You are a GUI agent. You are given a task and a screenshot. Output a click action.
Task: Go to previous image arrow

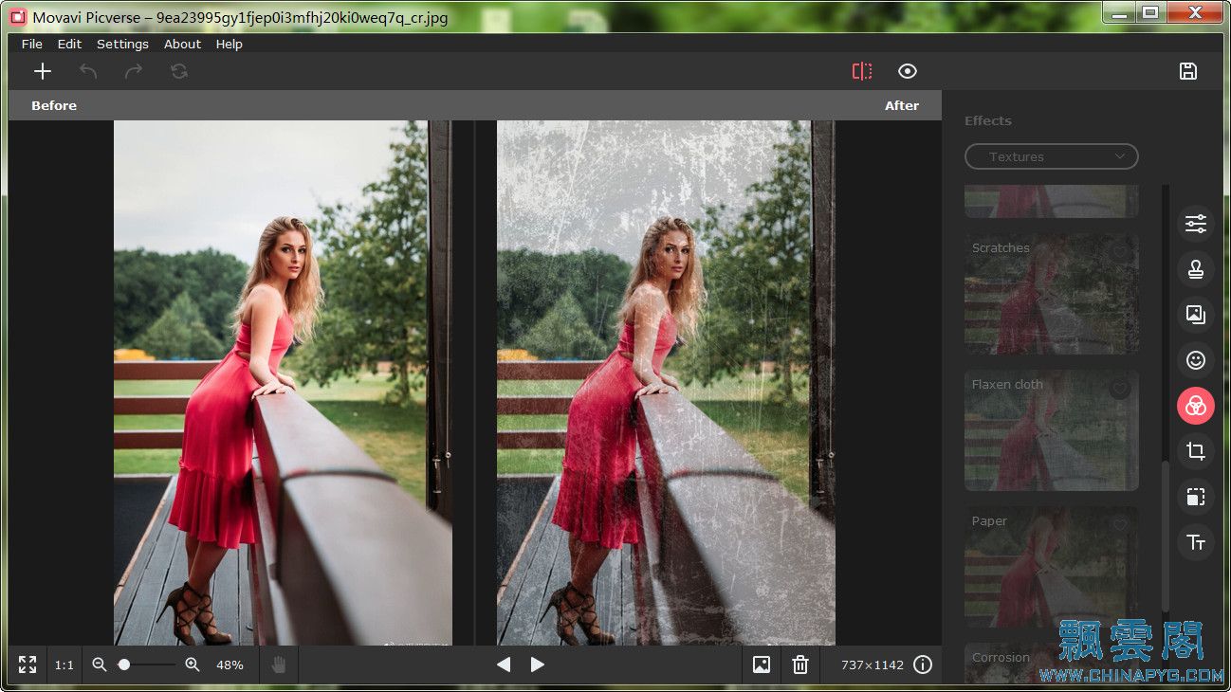point(504,665)
